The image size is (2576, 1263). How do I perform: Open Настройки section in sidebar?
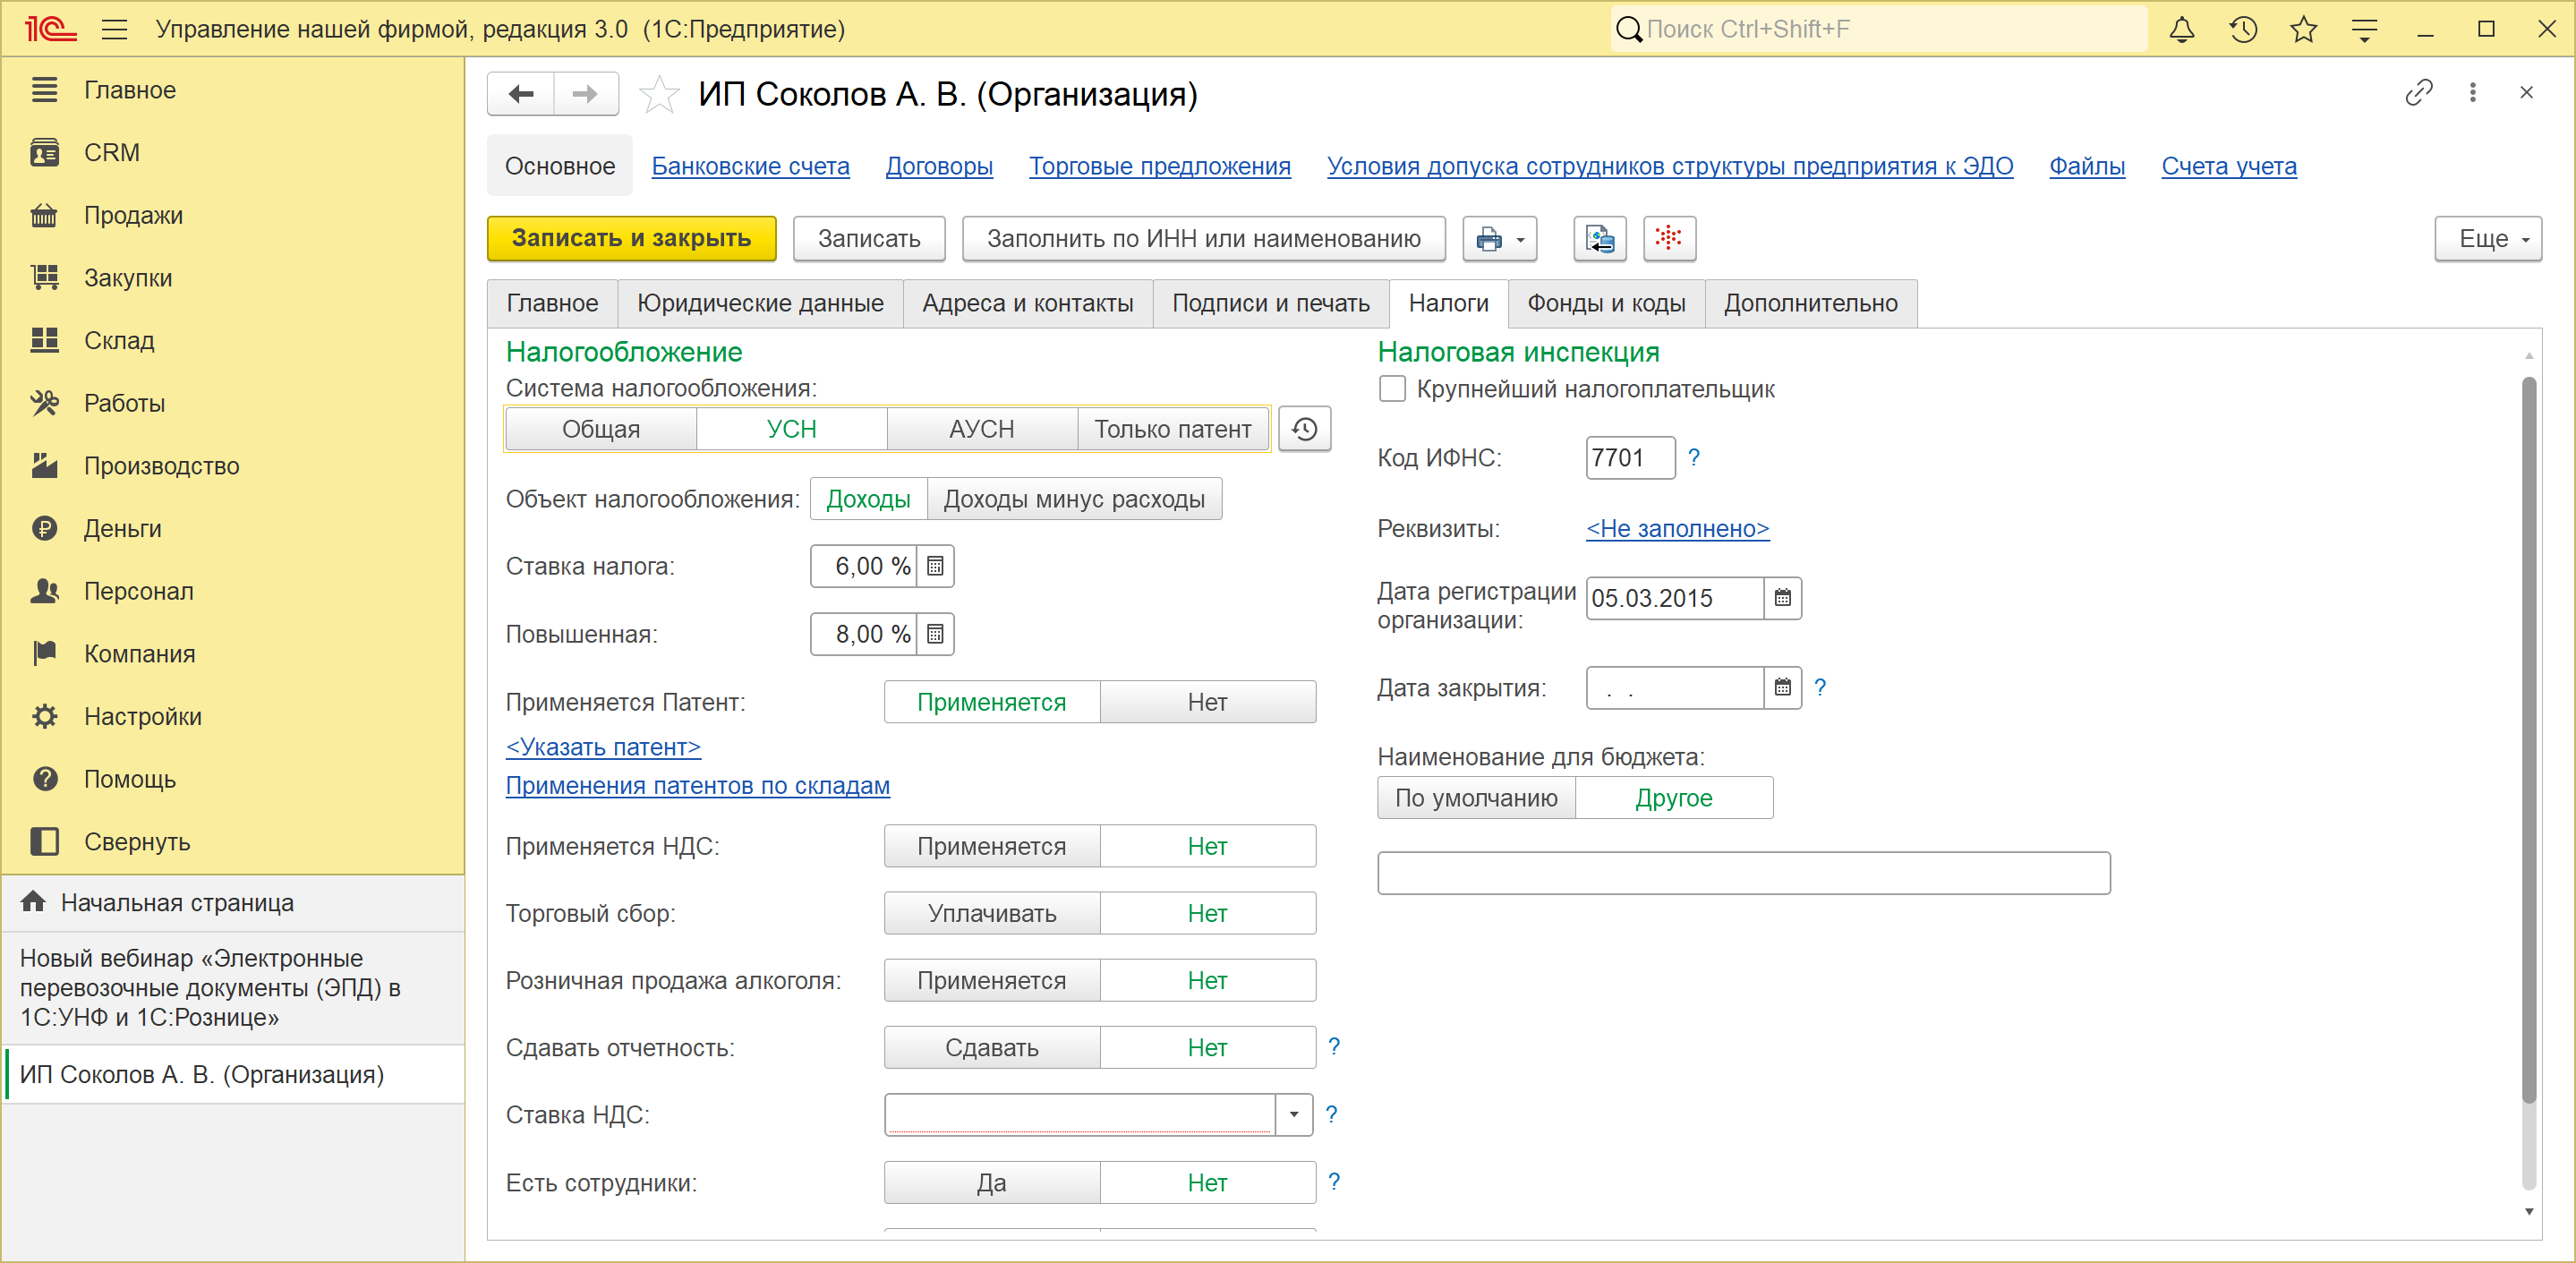pyautogui.click(x=233, y=717)
